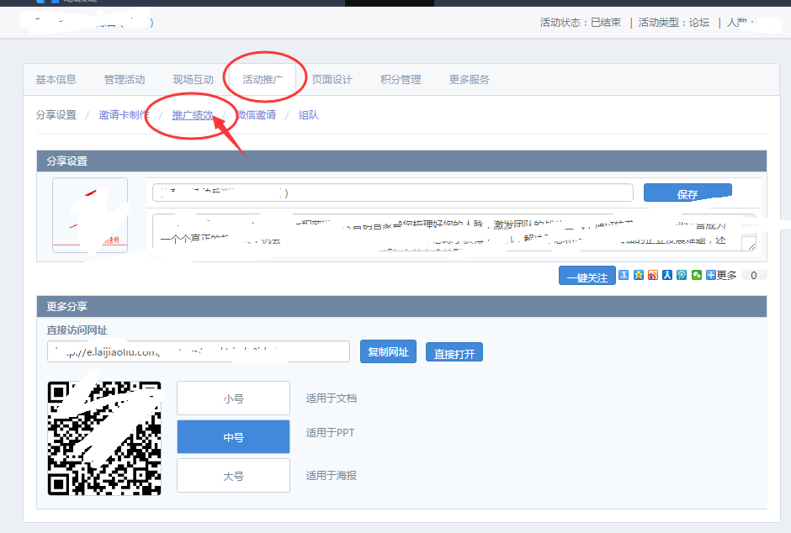
Task: Click the share thumbnail image
Action: (x=90, y=215)
